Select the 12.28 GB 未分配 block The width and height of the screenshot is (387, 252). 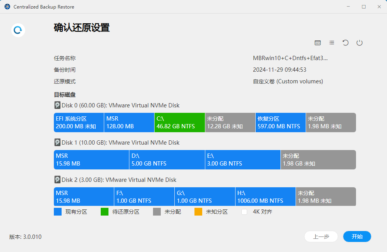coord(230,123)
